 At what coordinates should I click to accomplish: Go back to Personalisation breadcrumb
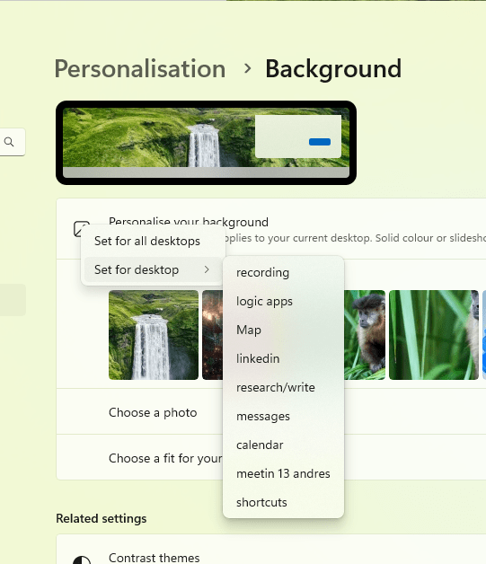point(140,68)
